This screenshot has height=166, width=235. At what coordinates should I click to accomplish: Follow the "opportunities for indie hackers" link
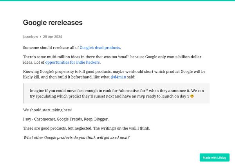click(x=73, y=62)
